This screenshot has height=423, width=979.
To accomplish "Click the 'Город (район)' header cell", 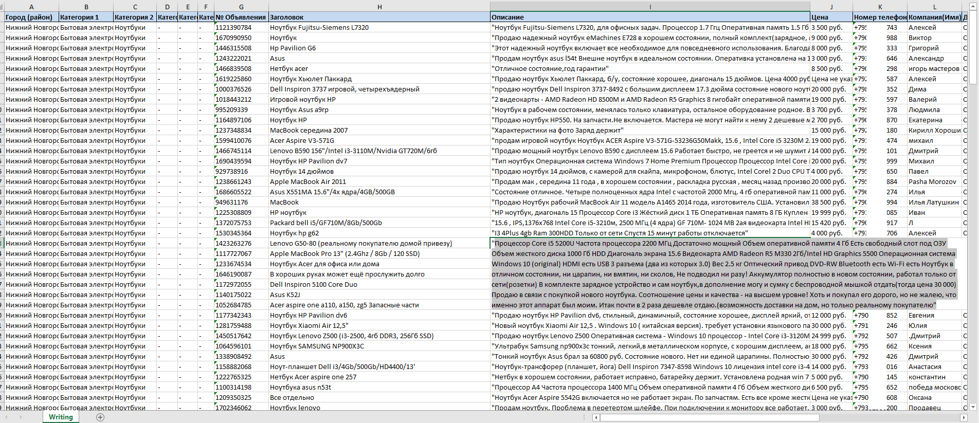I will tap(31, 17).
